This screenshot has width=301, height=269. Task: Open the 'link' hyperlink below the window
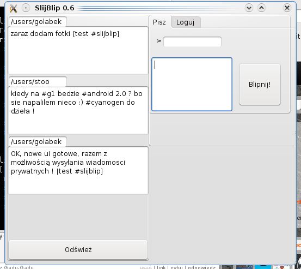point(161,267)
